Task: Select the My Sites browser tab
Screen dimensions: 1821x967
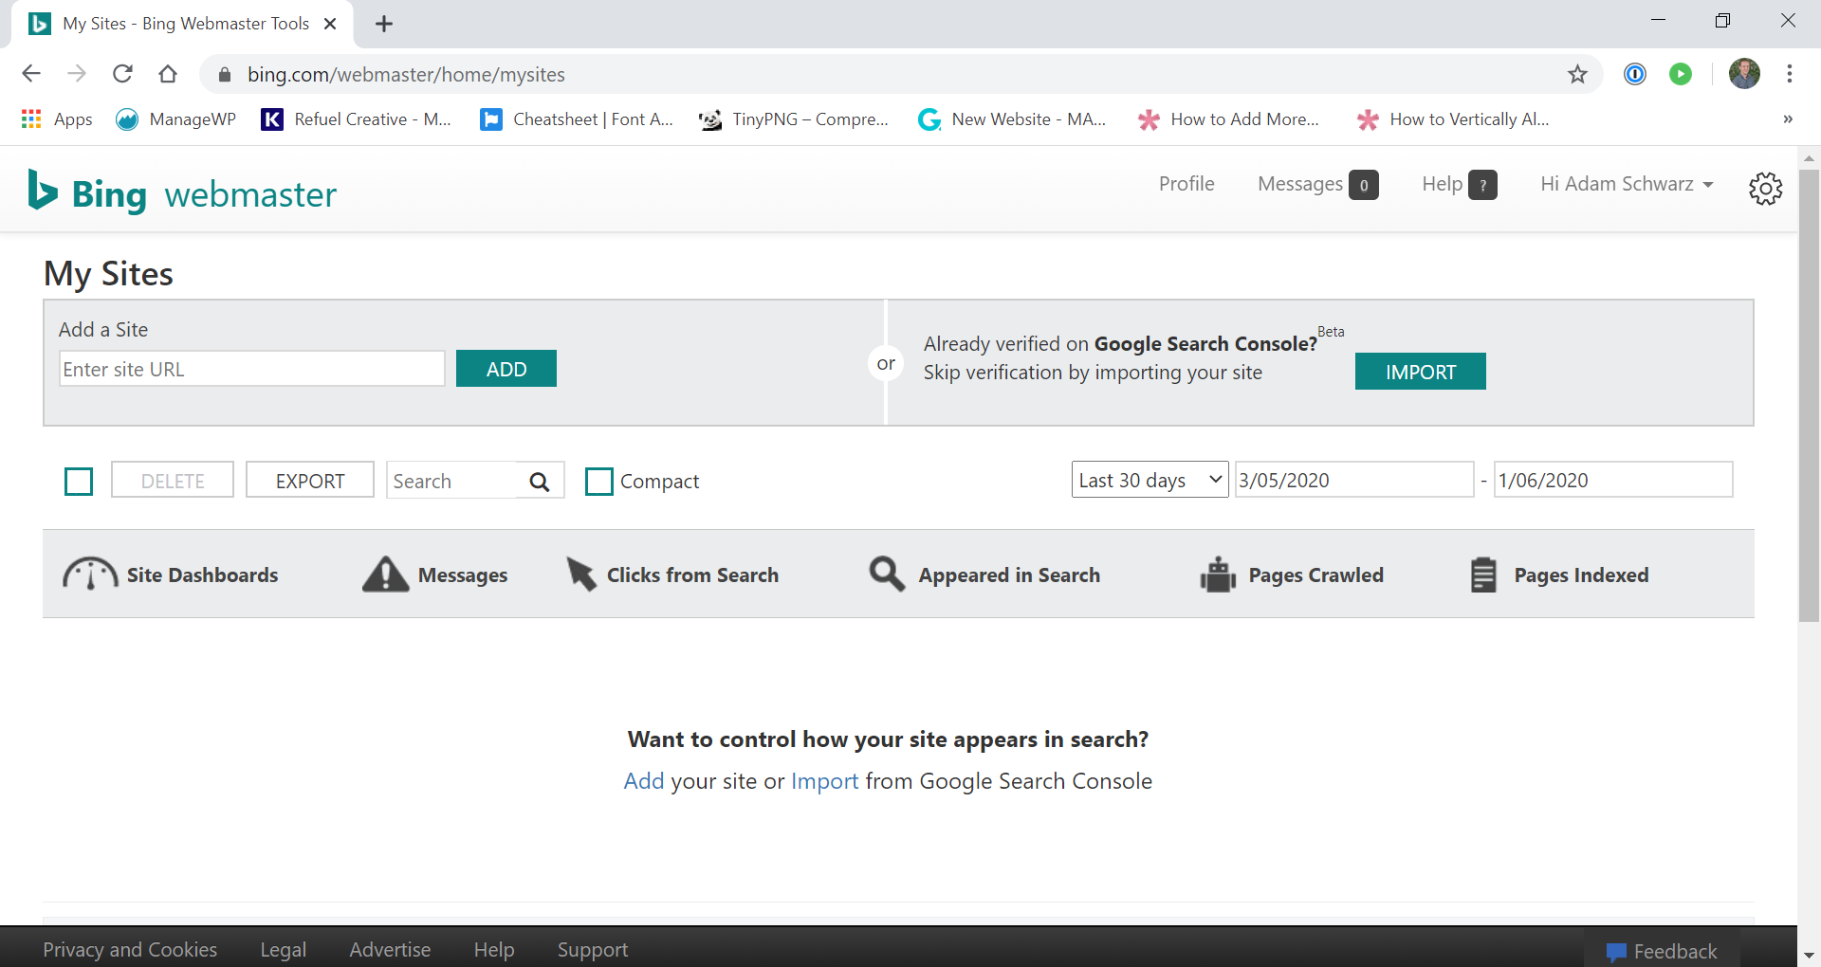Action: [182, 24]
